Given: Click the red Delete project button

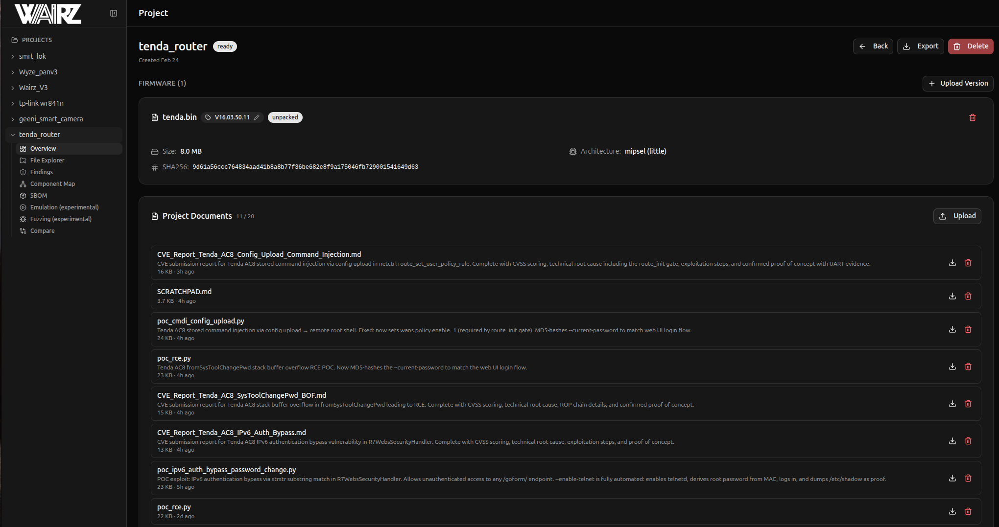Looking at the screenshot, I should pos(970,46).
